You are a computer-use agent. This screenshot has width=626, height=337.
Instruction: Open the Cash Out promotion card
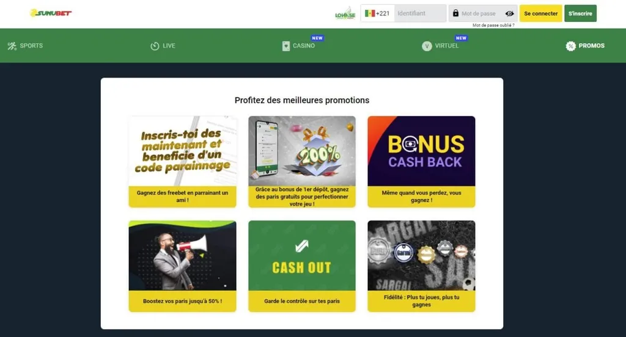(302, 266)
